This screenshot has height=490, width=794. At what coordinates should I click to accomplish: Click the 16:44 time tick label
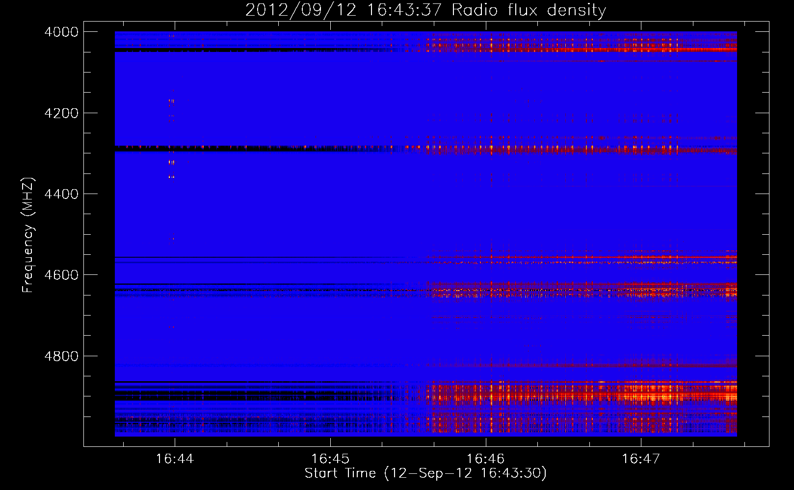175,459
